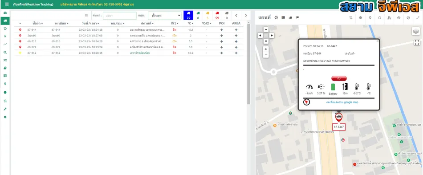Screen dimensions: 423x175
Task: Click the lightning bolt sidebar icon
Action: pyautogui.click(x=5, y=37)
